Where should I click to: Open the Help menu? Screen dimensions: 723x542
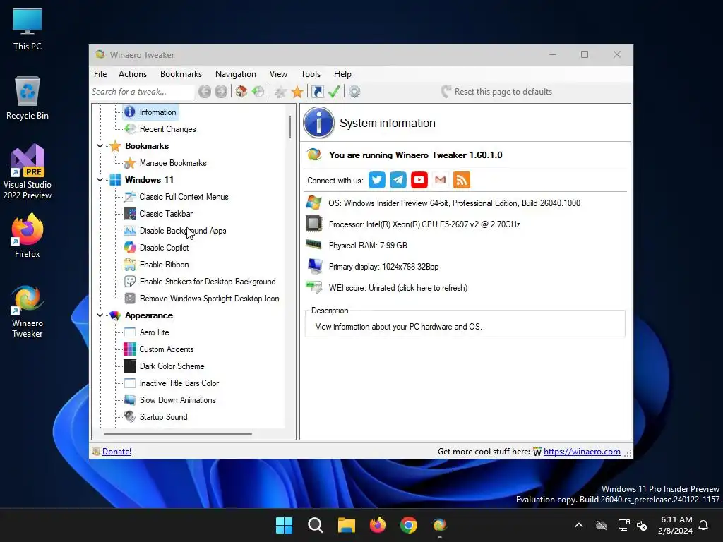342,74
